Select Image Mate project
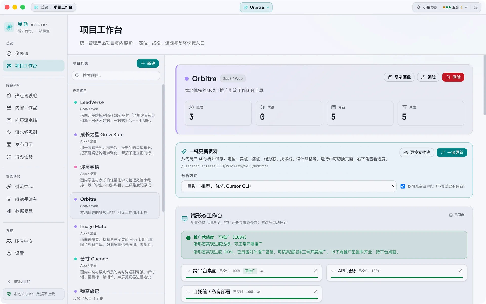This screenshot has width=486, height=304. (115, 235)
